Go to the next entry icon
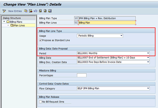Viewport: 158px width, 108px height. coord(45,11)
